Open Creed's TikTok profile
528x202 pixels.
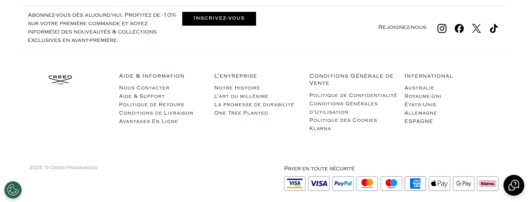[494, 28]
